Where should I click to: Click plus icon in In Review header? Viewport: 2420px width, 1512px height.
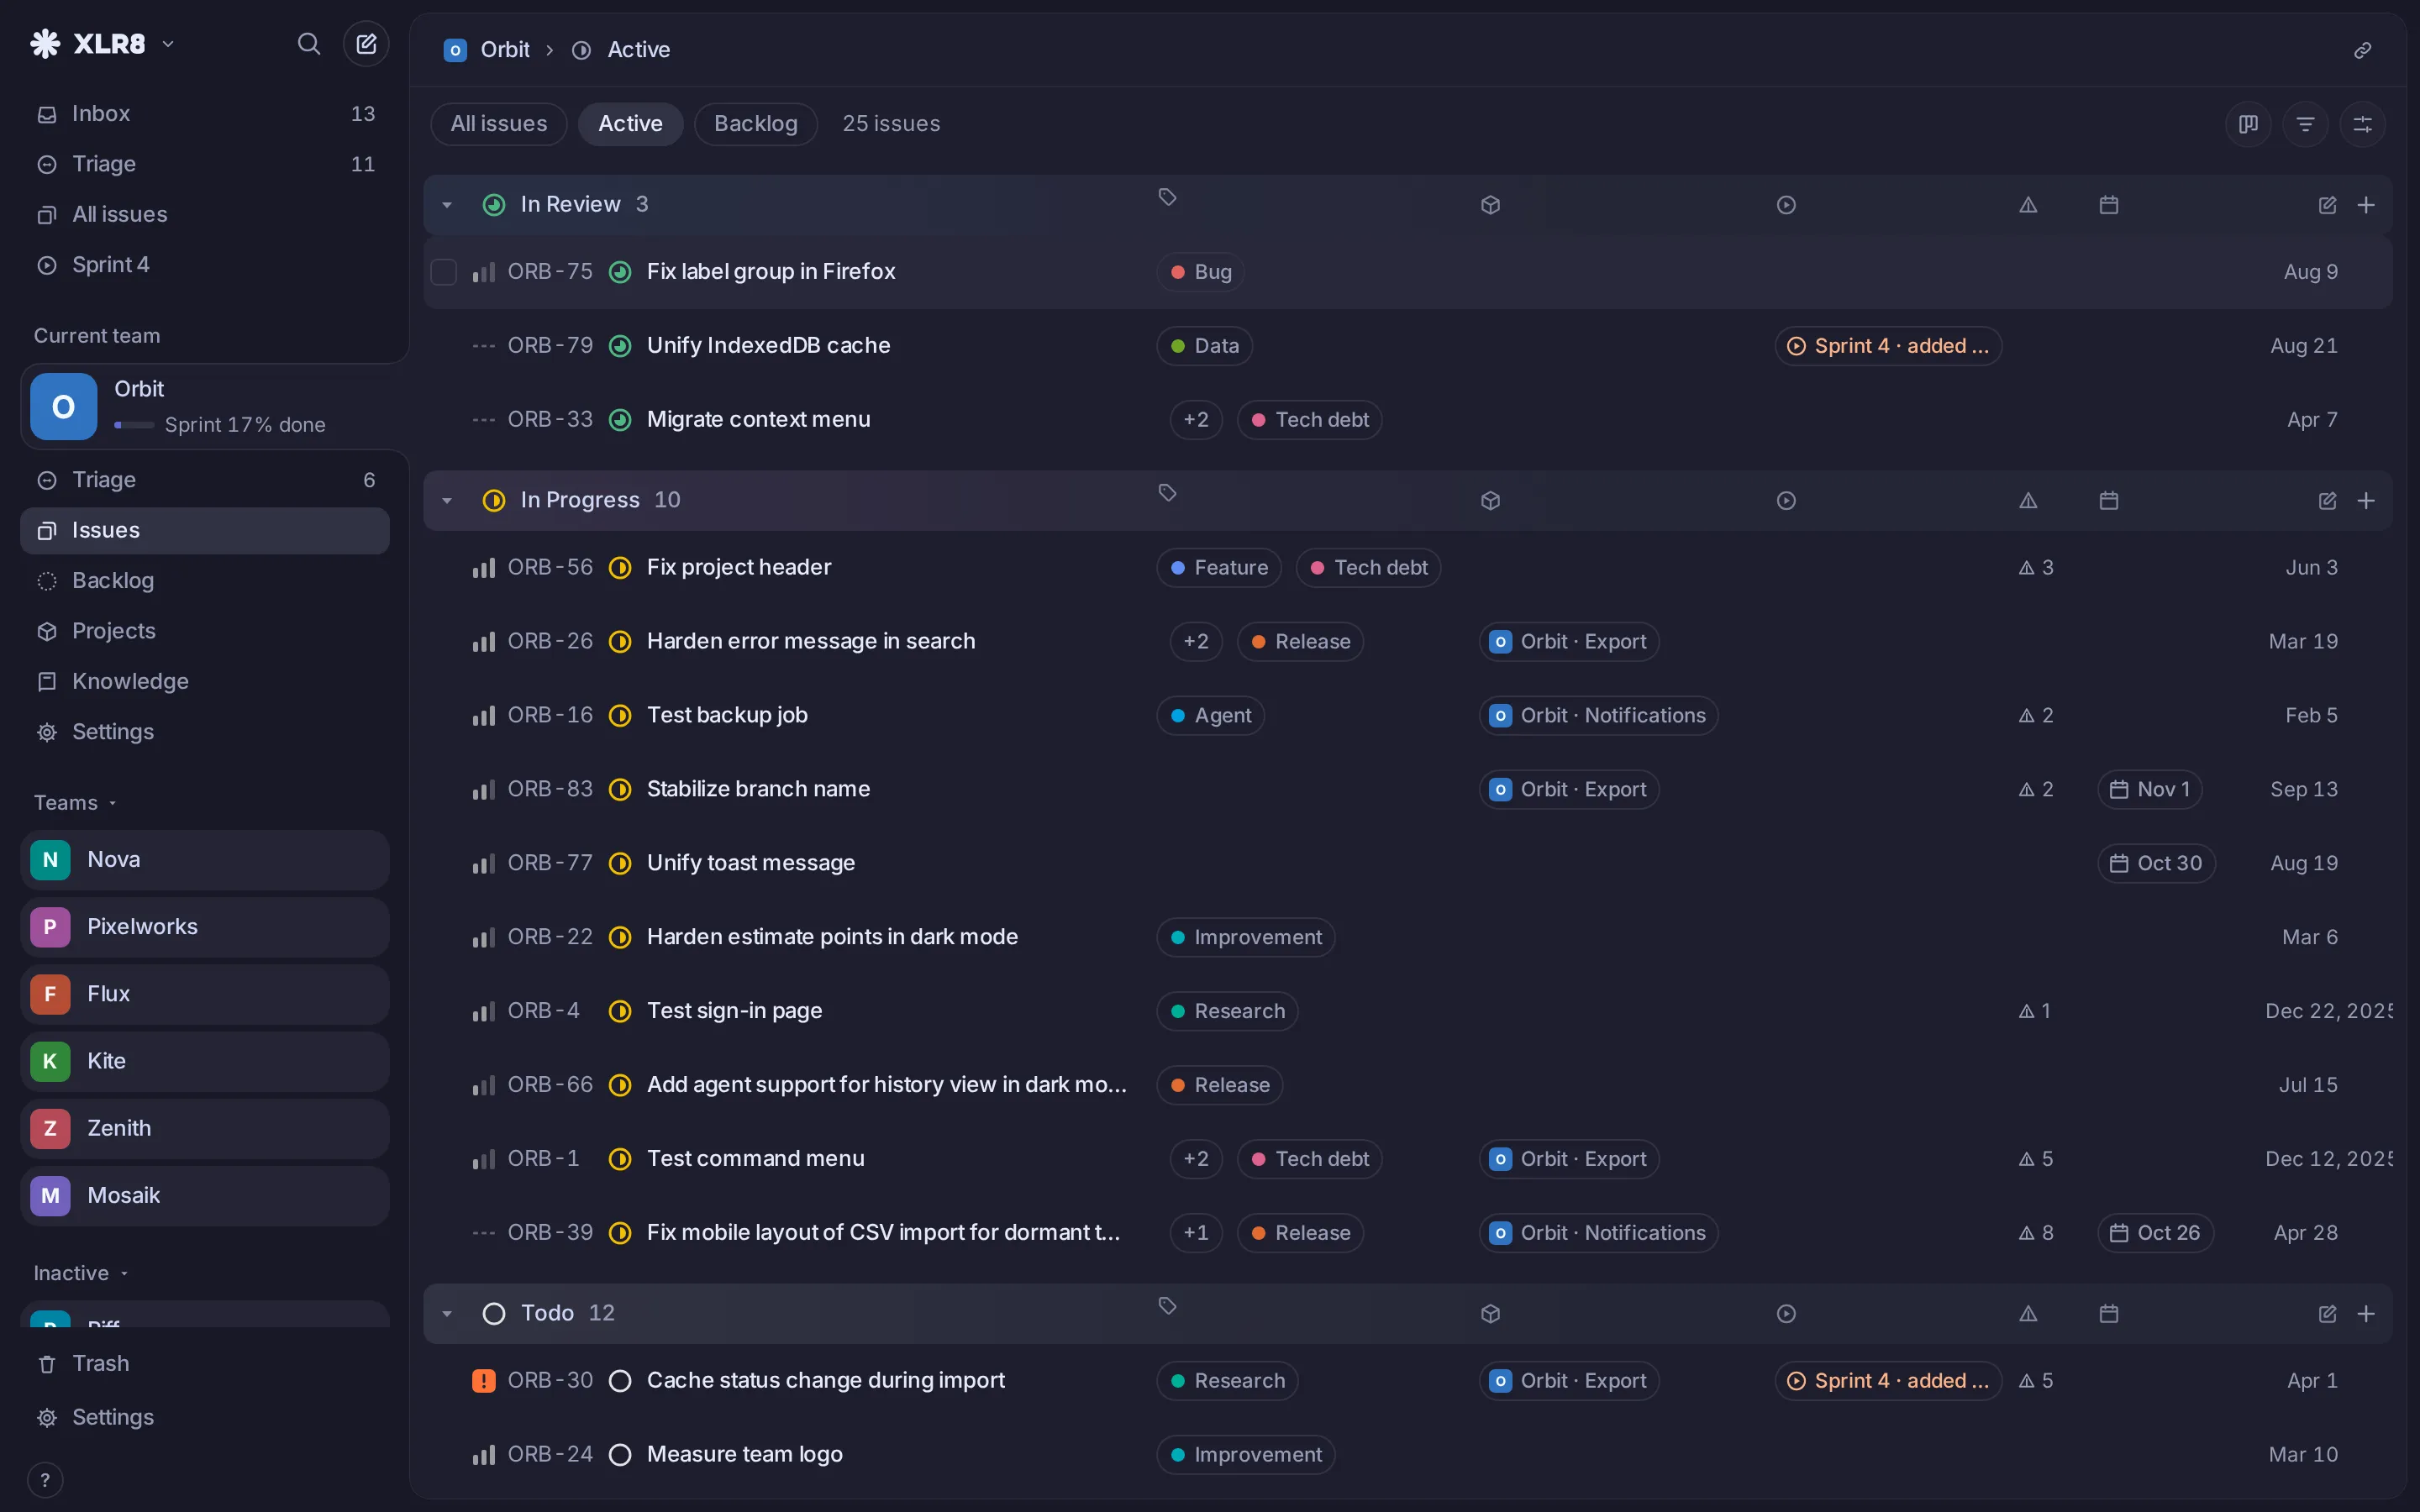coord(2366,205)
